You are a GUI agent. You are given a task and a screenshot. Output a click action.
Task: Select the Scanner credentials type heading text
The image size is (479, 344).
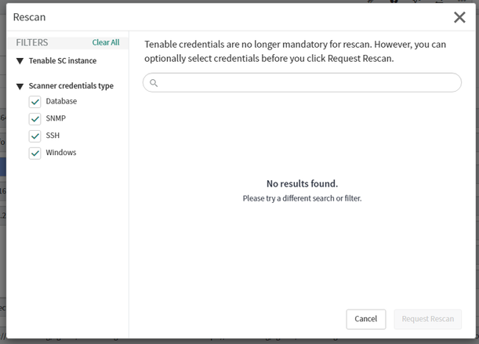[71, 85]
